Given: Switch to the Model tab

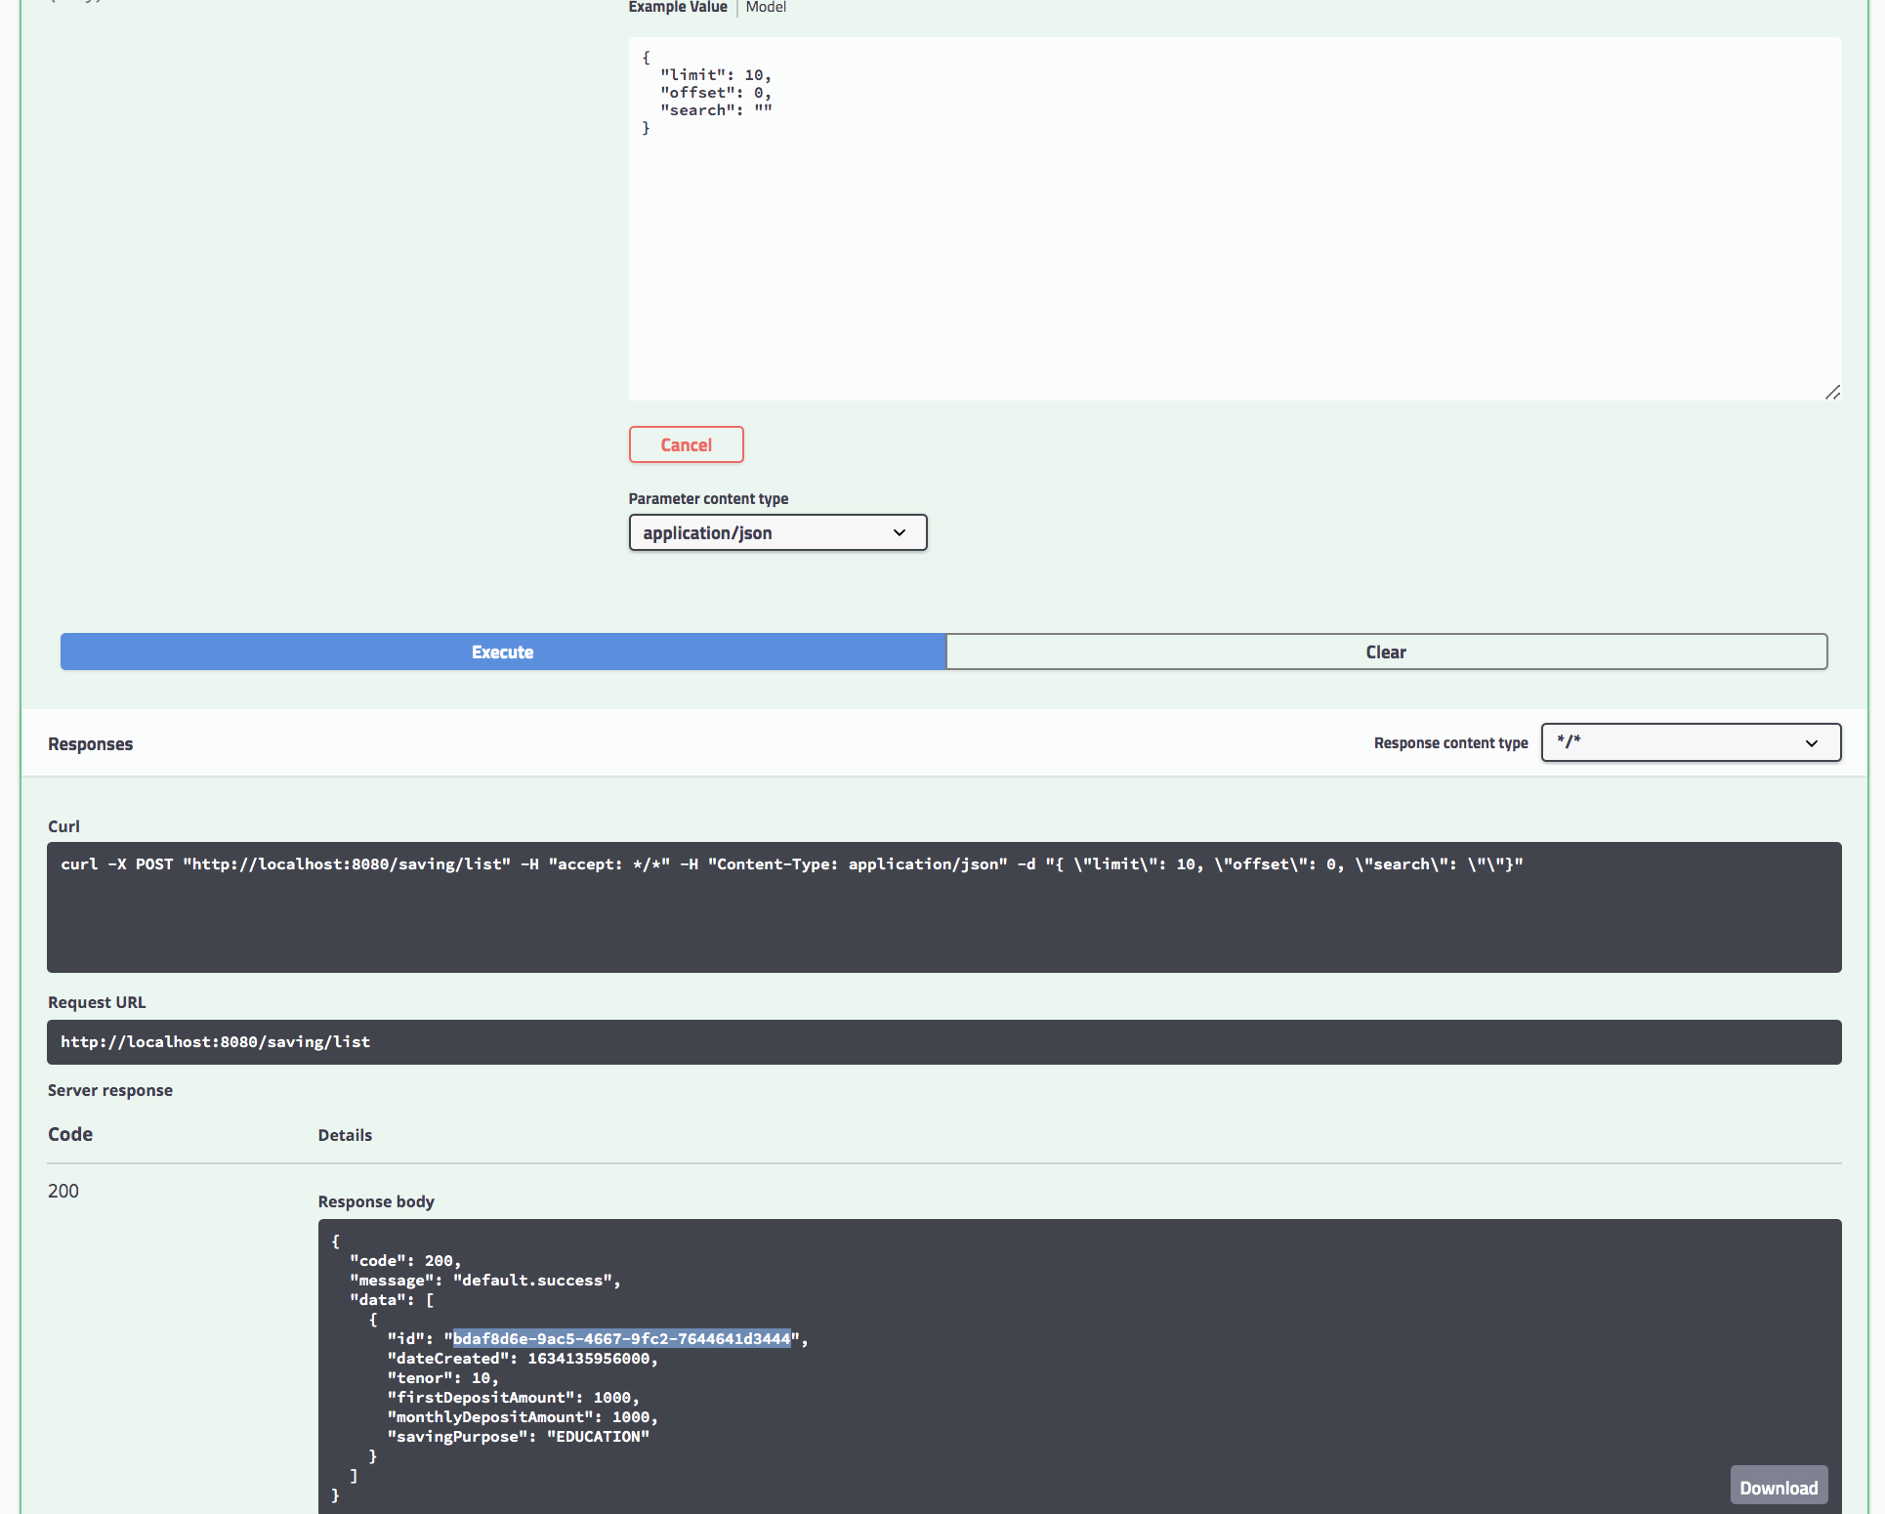Looking at the screenshot, I should click(x=766, y=8).
